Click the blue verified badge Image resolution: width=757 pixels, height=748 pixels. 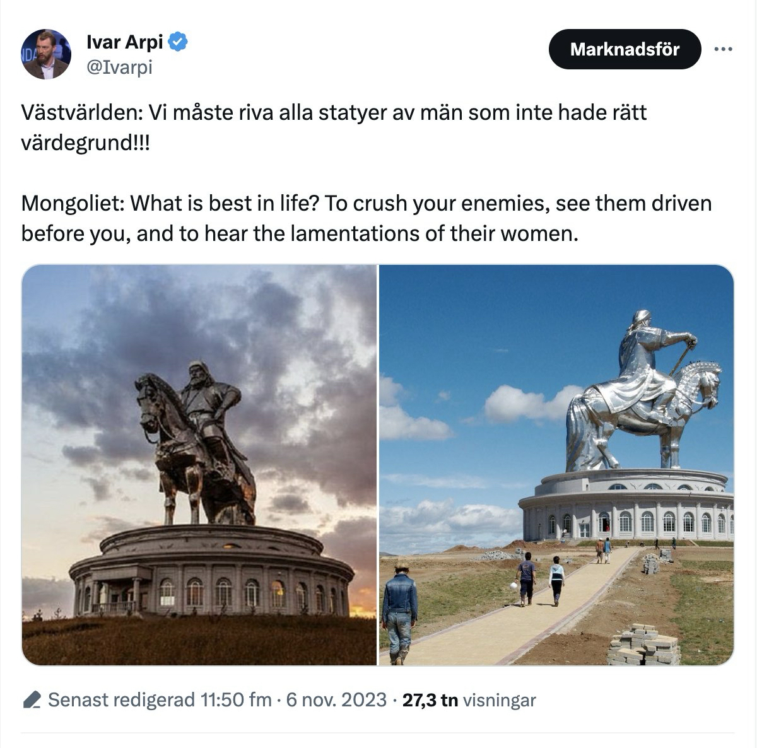(x=179, y=42)
